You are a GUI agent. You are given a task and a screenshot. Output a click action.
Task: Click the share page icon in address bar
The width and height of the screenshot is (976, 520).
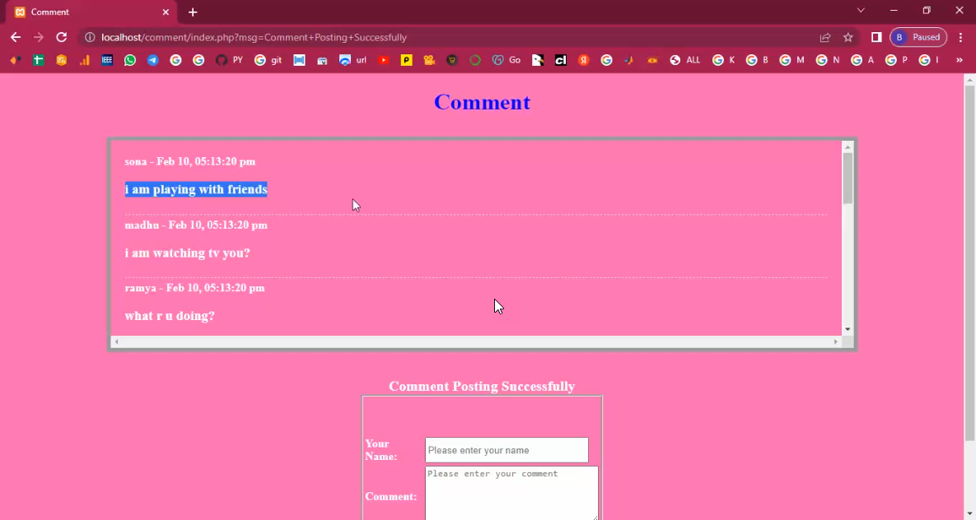pyautogui.click(x=825, y=37)
